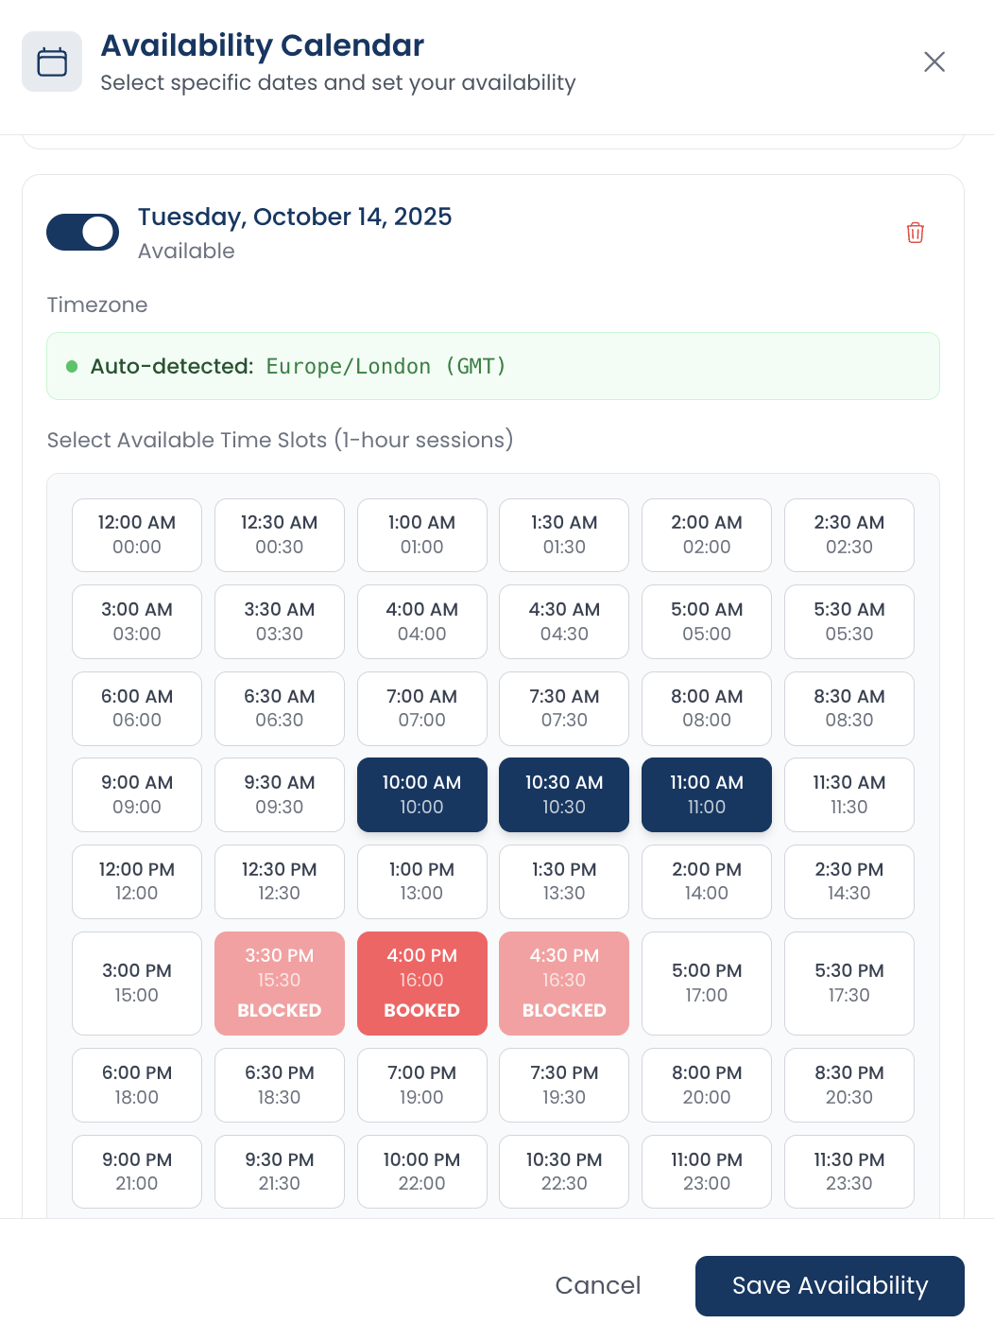Click Cancel to discard changes
Image resolution: width=994 pixels, height=1341 pixels.
(598, 1285)
